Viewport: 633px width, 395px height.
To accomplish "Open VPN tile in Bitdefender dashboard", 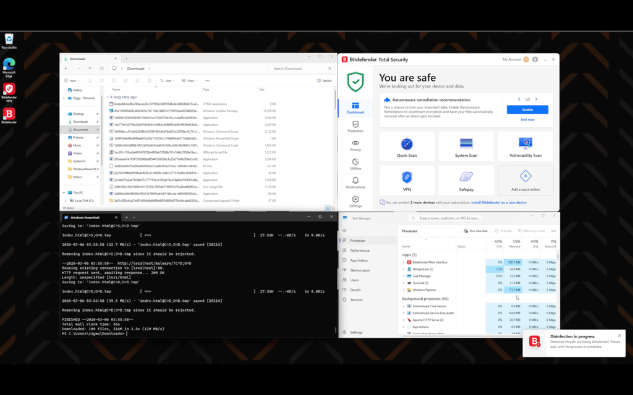I will 407,181.
